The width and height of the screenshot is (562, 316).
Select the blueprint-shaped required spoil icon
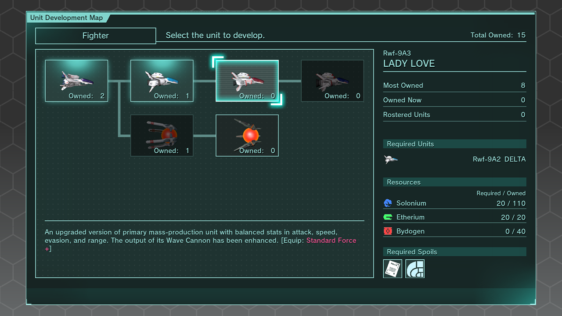(x=415, y=269)
